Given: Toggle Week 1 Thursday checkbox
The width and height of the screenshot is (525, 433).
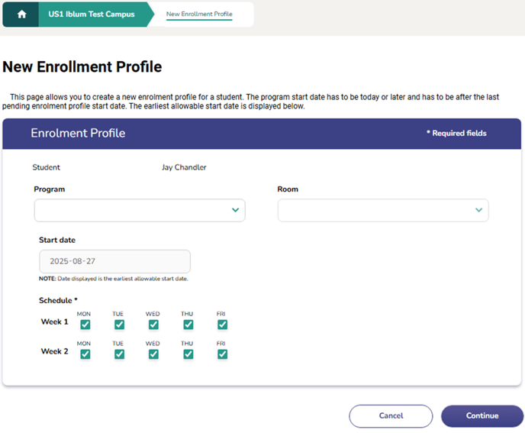Looking at the screenshot, I should tap(188, 325).
